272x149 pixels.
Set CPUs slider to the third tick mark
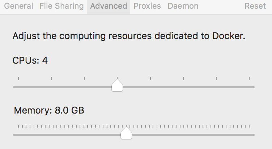pos(84,87)
